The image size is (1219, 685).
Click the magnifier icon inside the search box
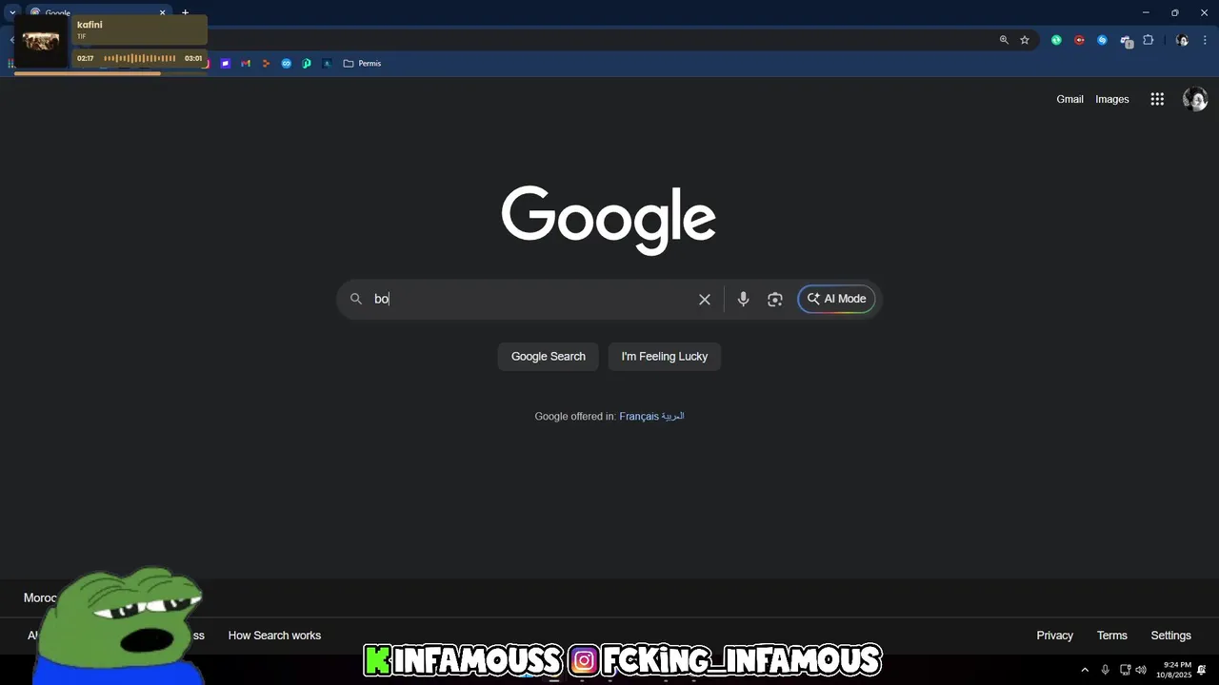(356, 299)
